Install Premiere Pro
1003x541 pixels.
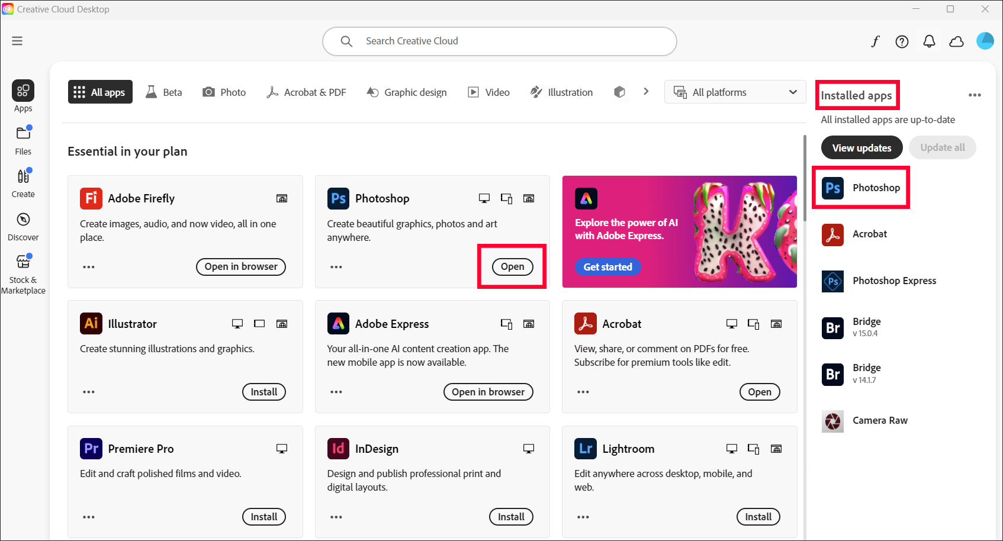point(263,517)
